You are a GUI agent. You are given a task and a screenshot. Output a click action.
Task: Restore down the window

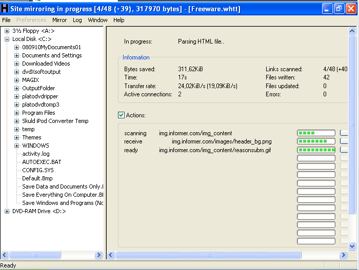[338, 9]
